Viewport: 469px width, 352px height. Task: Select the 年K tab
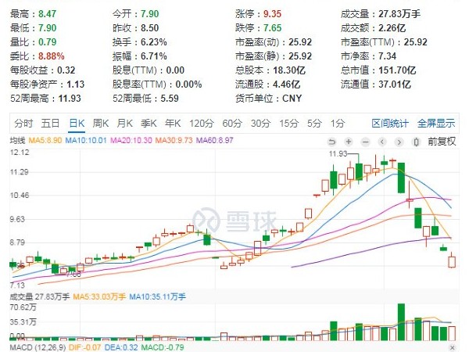tap(173, 124)
